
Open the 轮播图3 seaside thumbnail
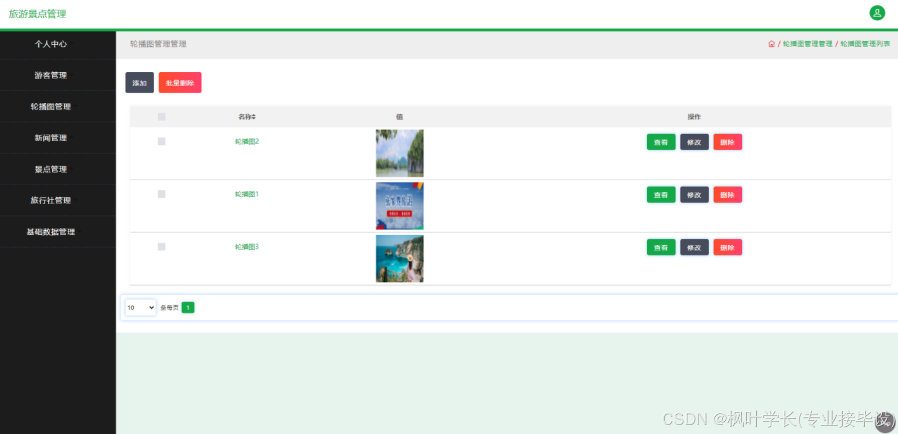click(x=400, y=258)
